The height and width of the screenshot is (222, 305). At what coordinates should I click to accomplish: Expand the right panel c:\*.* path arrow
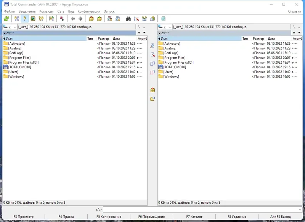coord(159,33)
